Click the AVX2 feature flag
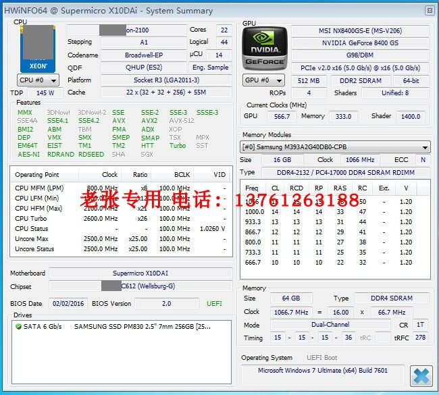 pyautogui.click(x=149, y=121)
